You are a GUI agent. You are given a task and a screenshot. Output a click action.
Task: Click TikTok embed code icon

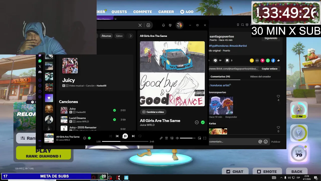tap(257, 61)
